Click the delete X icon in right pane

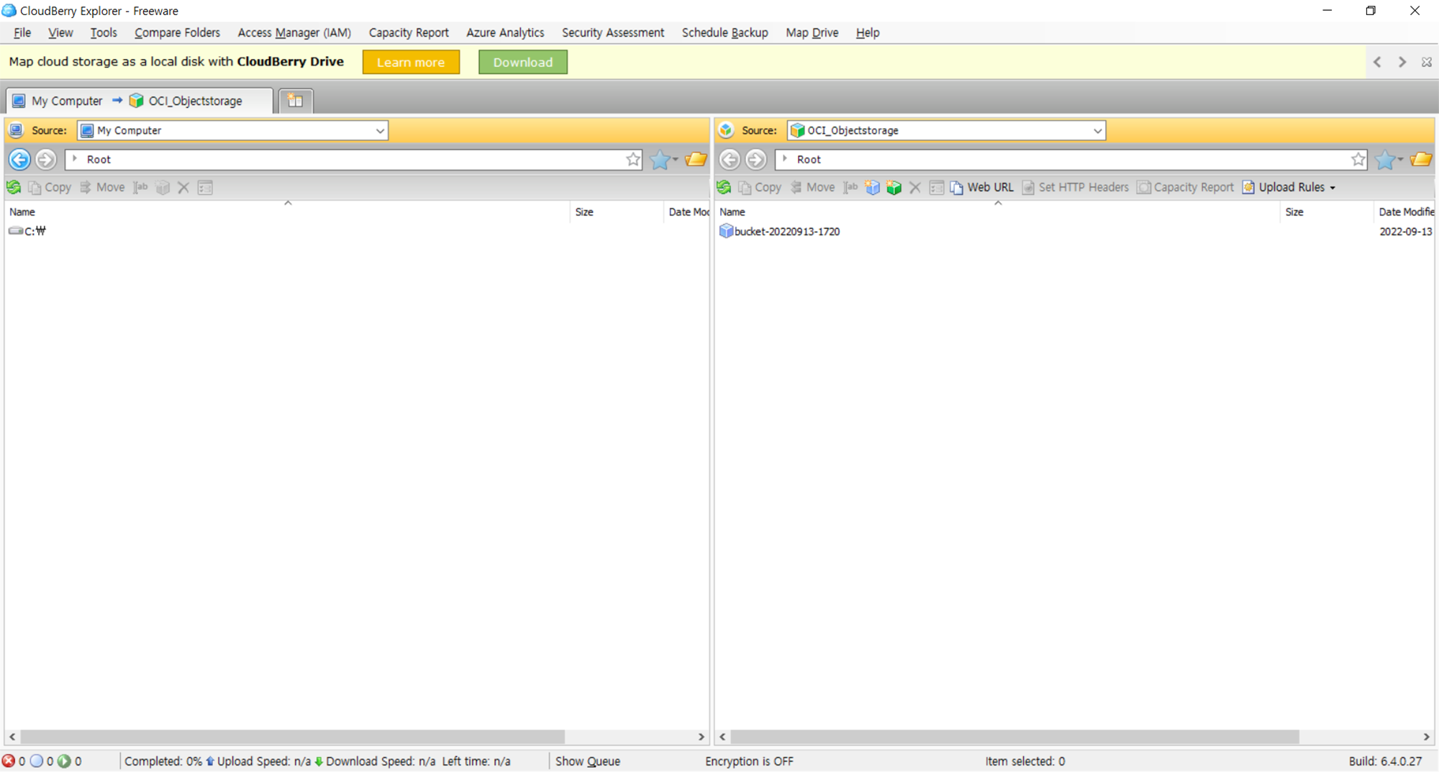tap(915, 187)
